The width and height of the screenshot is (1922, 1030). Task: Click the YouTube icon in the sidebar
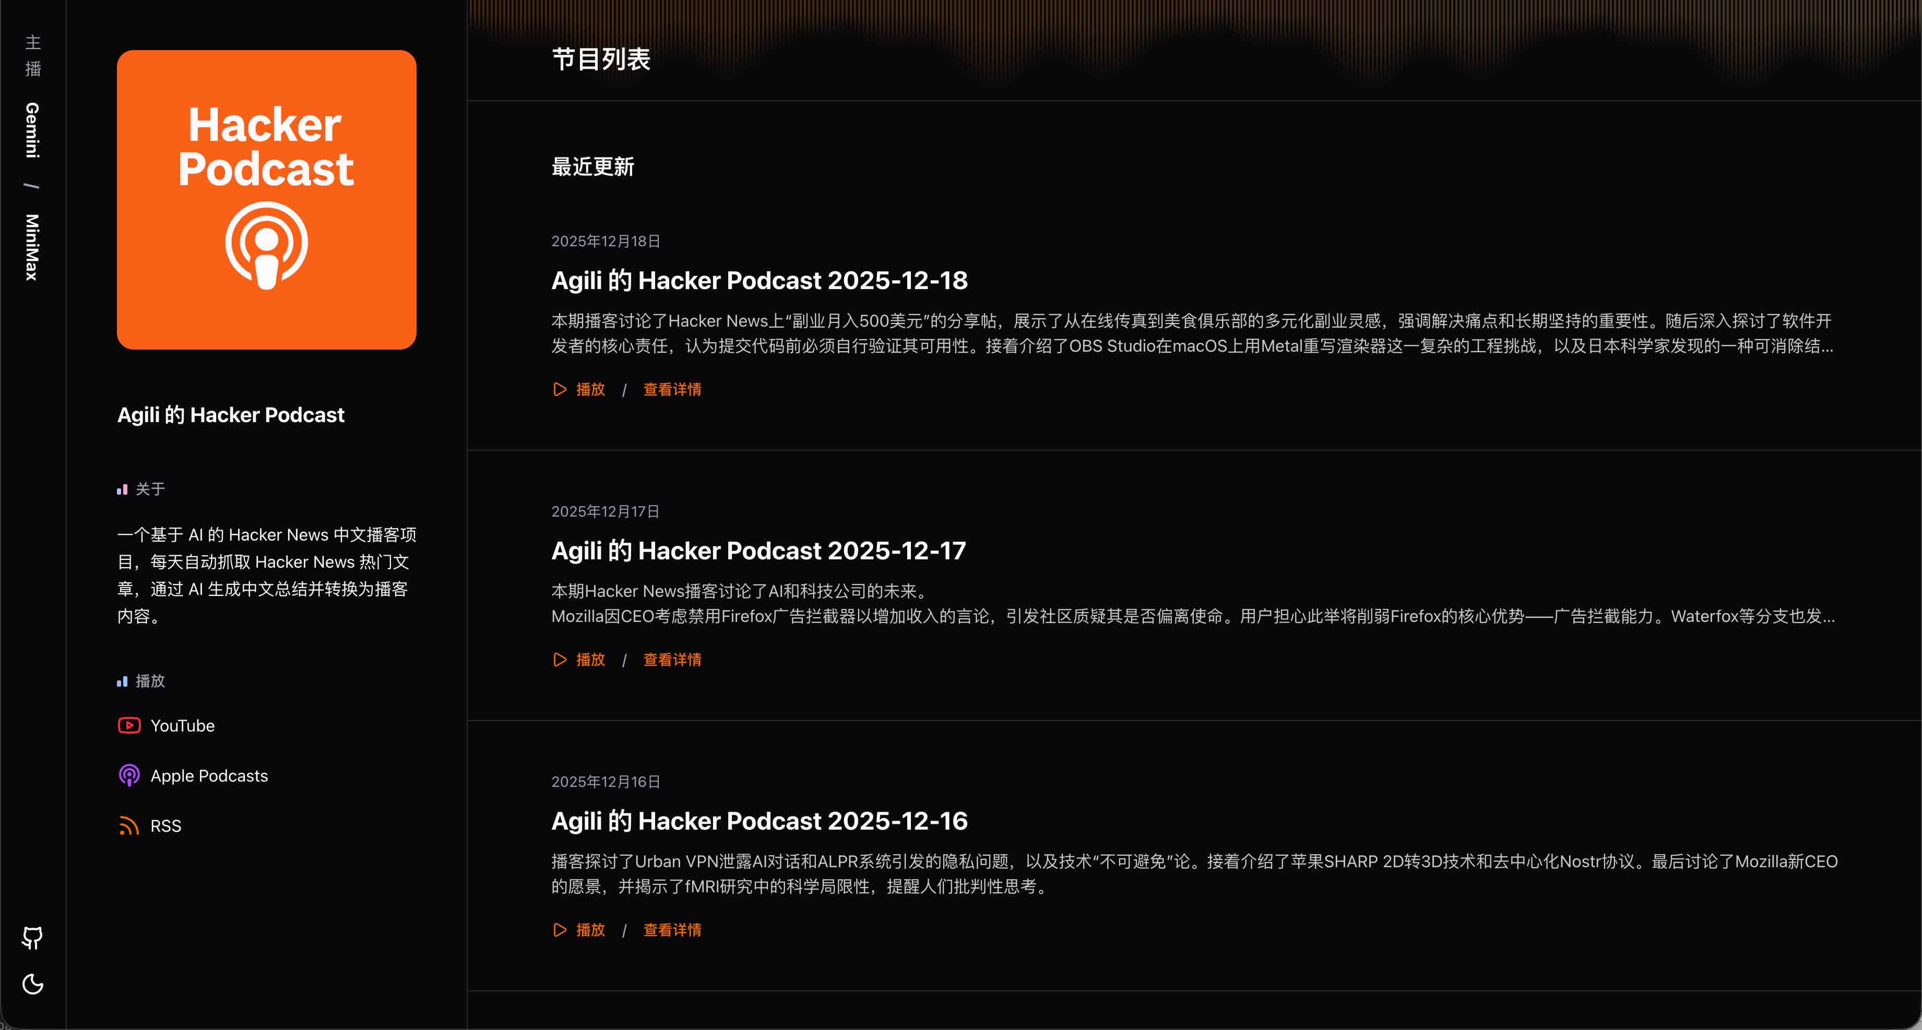[128, 725]
